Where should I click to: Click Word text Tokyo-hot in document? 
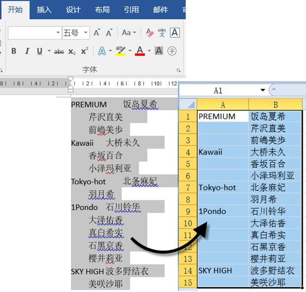coord(88,182)
